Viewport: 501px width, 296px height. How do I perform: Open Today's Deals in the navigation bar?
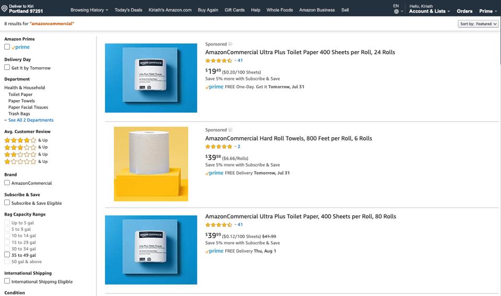click(129, 10)
